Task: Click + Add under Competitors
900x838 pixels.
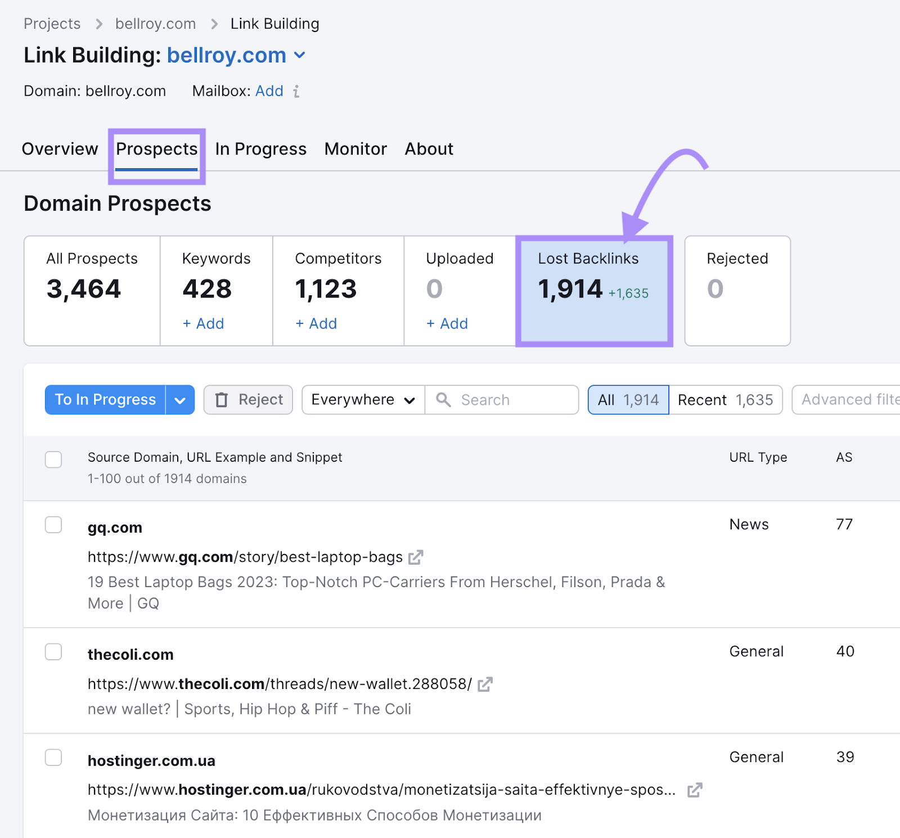Action: coord(316,324)
